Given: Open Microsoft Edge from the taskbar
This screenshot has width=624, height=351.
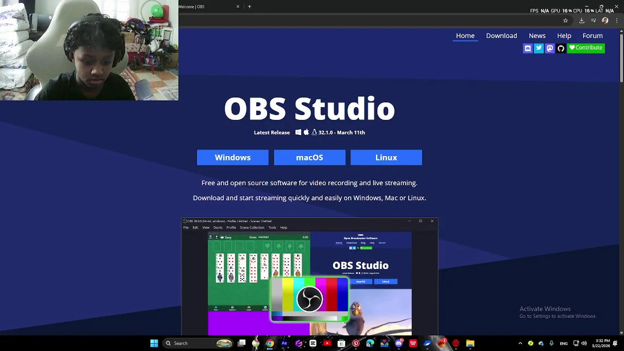Looking at the screenshot, I should (370, 343).
